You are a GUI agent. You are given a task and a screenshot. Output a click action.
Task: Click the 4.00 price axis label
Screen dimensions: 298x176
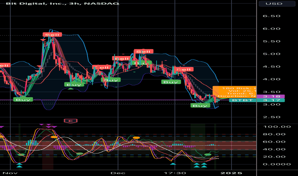[x=271, y=79]
